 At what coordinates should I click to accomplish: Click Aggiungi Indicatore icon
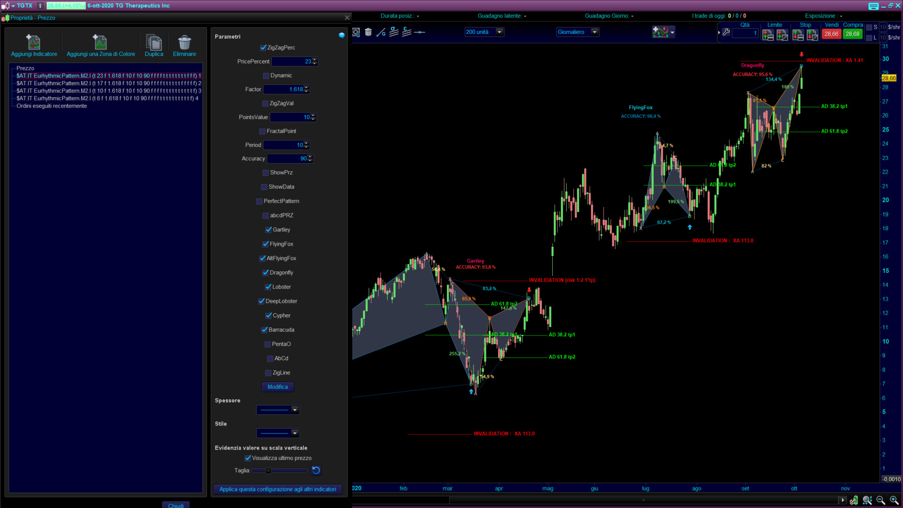coord(33,42)
